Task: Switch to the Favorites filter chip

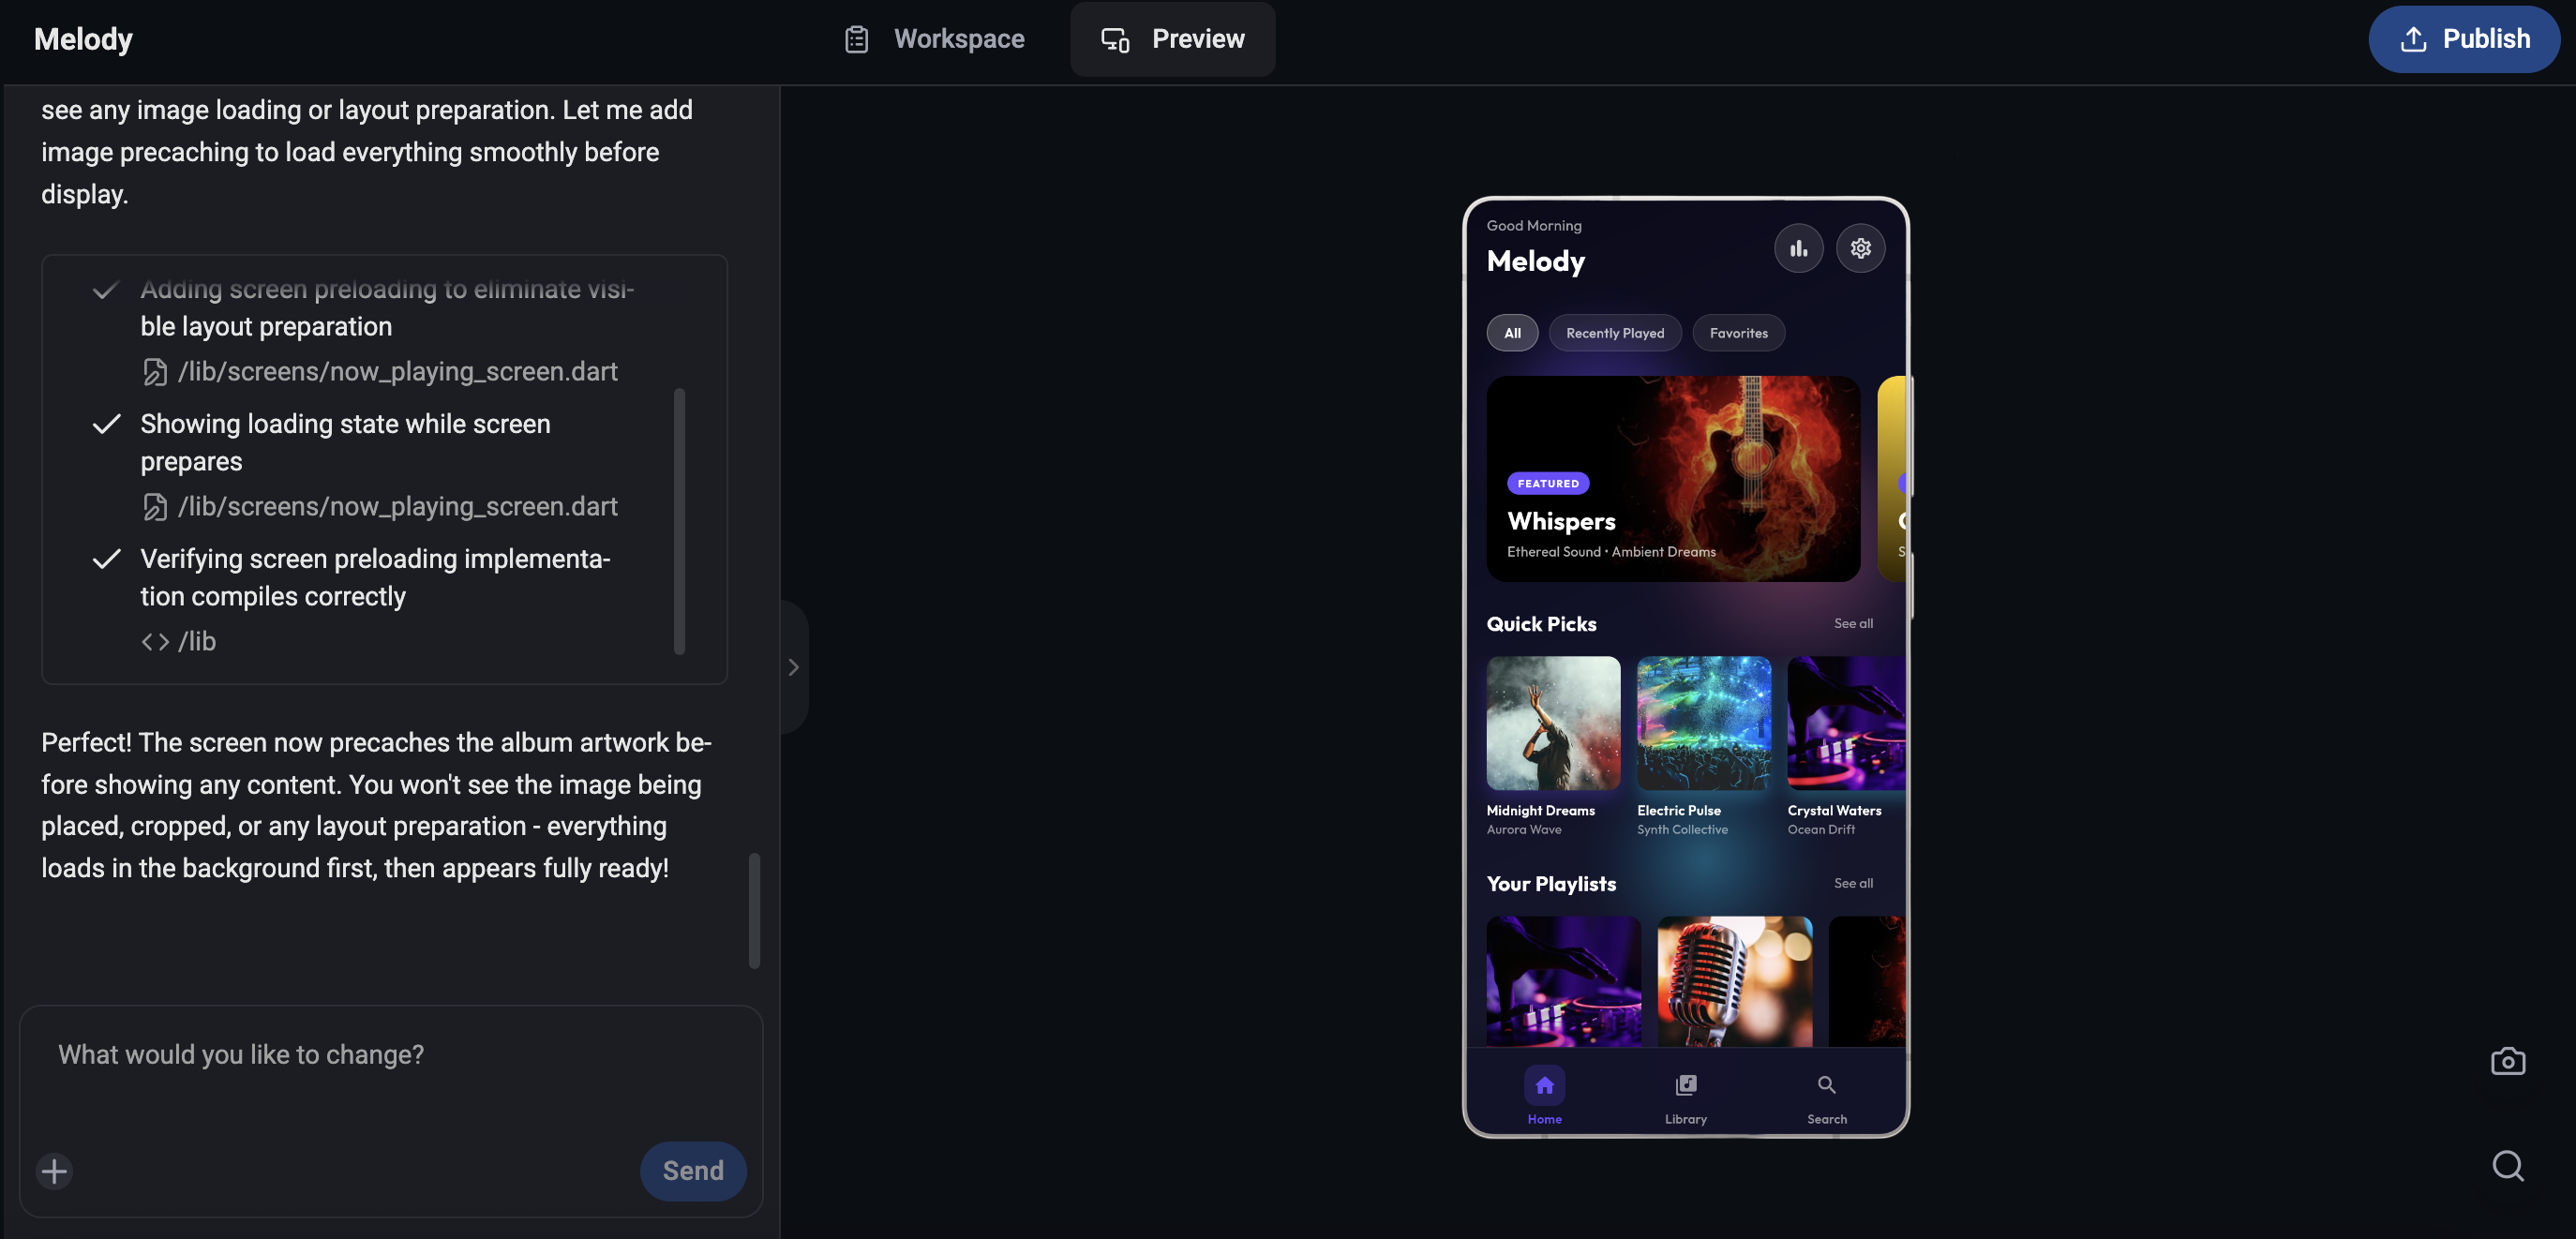Action: 1738,333
